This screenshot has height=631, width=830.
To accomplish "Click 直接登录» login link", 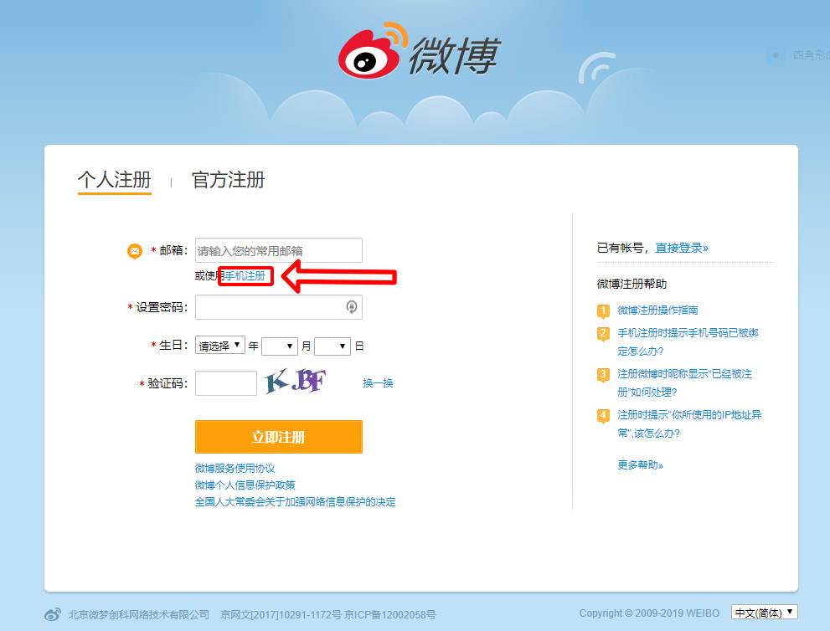I will point(682,248).
